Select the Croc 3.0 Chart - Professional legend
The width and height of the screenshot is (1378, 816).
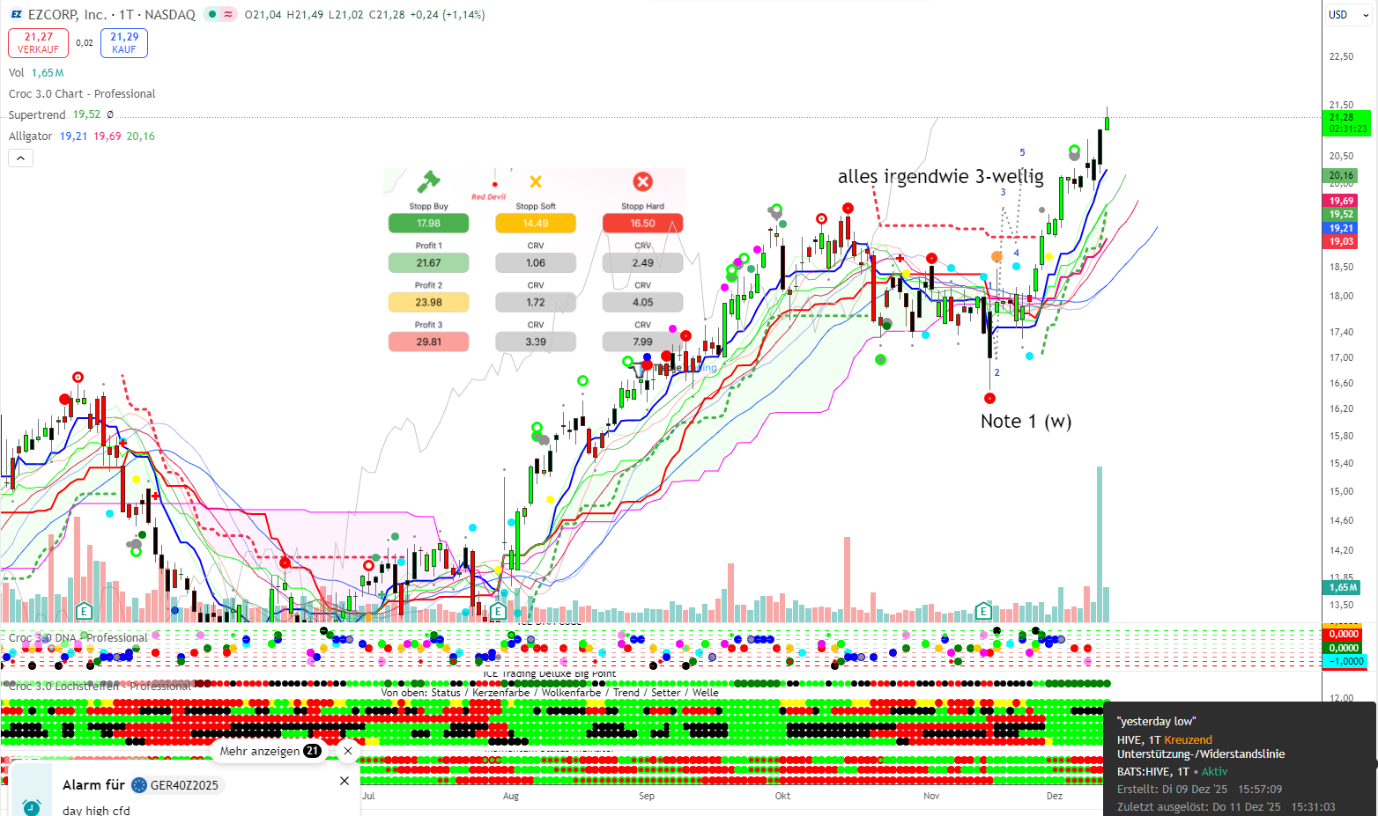82,94
